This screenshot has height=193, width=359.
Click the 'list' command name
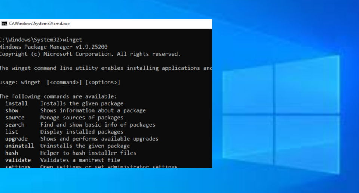point(12,132)
